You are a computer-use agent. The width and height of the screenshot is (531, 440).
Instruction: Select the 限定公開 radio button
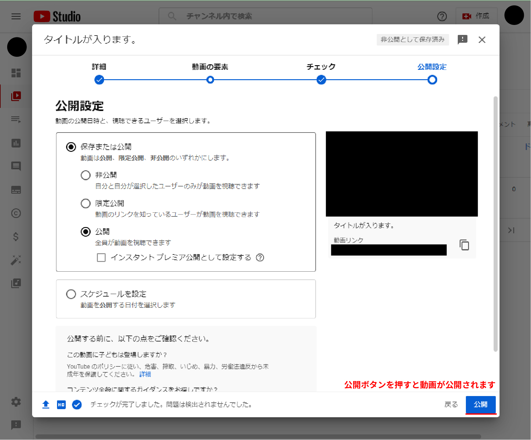coord(86,204)
